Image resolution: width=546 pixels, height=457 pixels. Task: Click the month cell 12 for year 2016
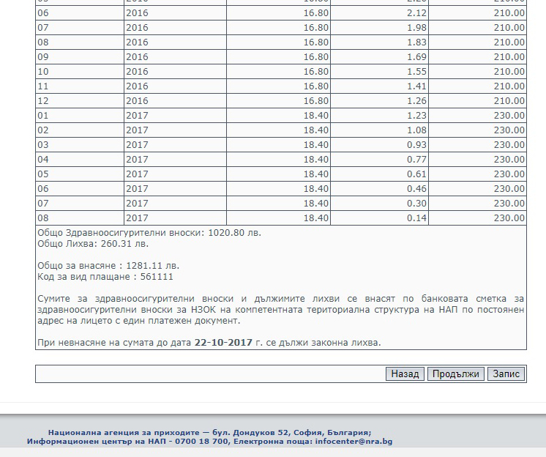(42, 100)
